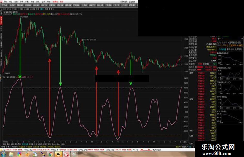Click the 自选股 toolbar button
244x157 pixels.
(12, 5)
